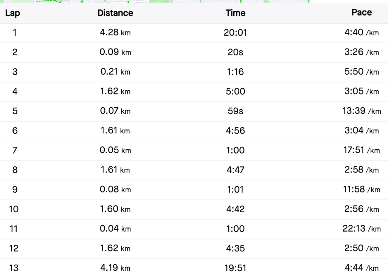Image resolution: width=388 pixels, height=276 pixels.
Task: Click lap number 4 in the table
Action: (x=14, y=92)
